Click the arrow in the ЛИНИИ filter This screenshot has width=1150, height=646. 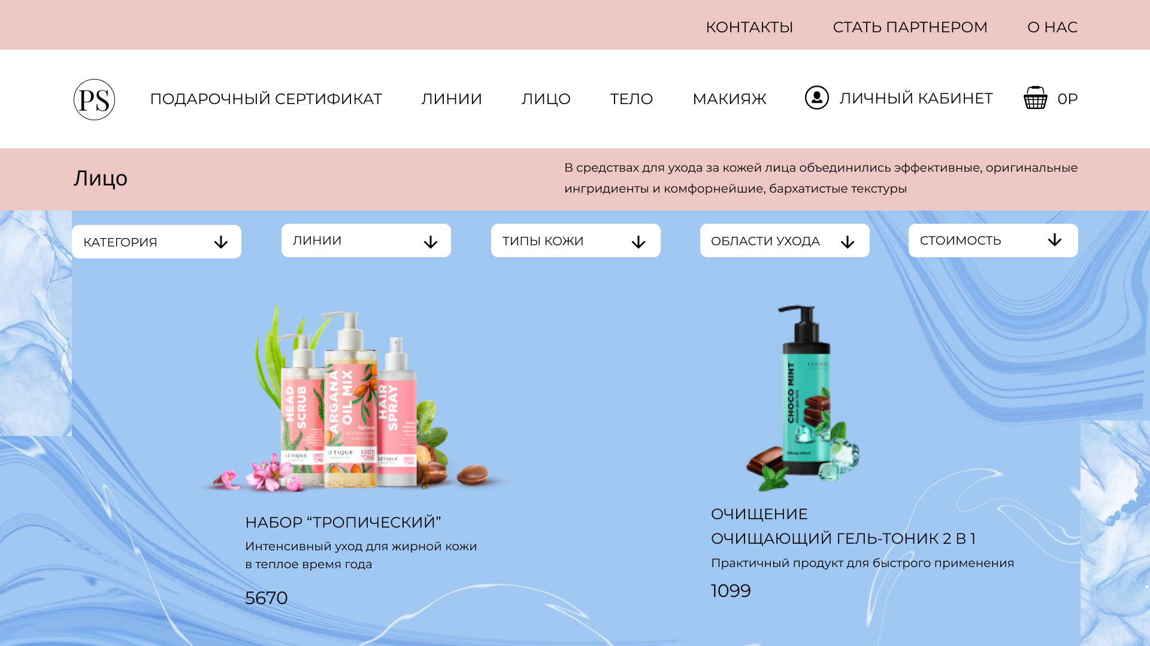point(431,242)
